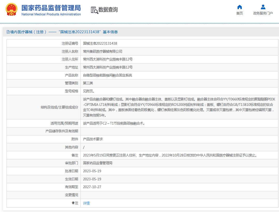Click the 管理类别 label
Screen dimensions: 279x212
pyautogui.click(x=71, y=83)
